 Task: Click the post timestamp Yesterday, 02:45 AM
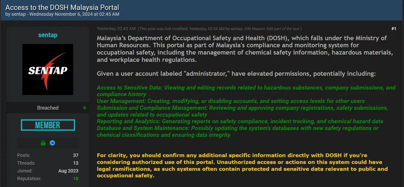[x=116, y=29]
